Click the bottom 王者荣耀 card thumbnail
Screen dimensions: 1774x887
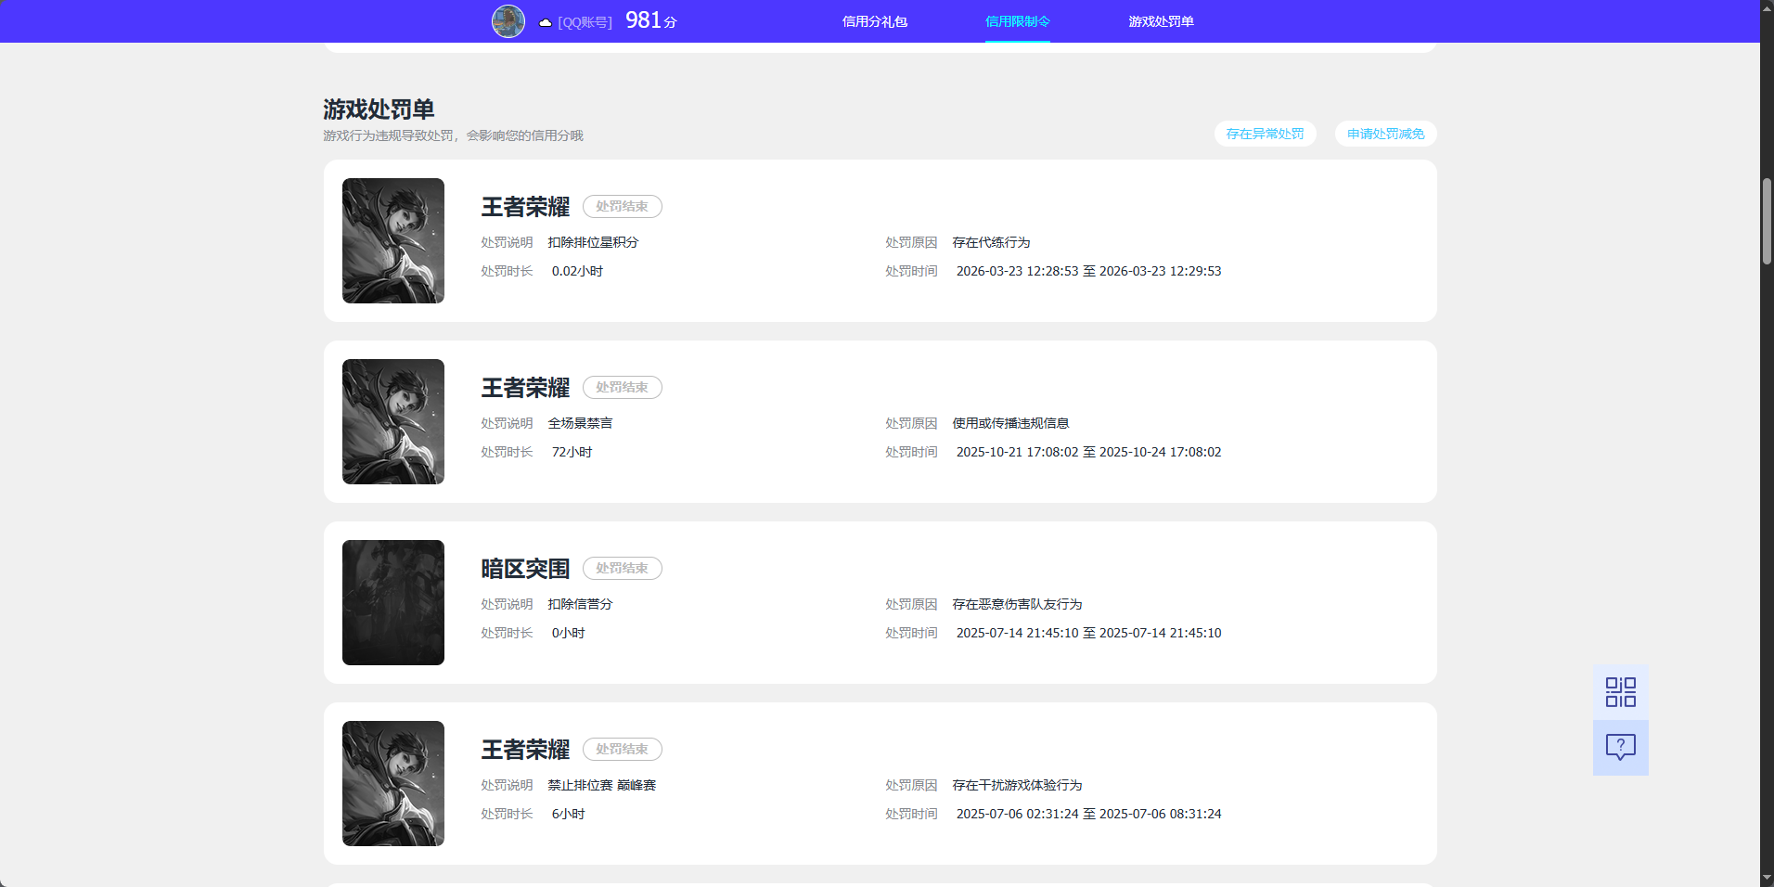[x=392, y=783]
